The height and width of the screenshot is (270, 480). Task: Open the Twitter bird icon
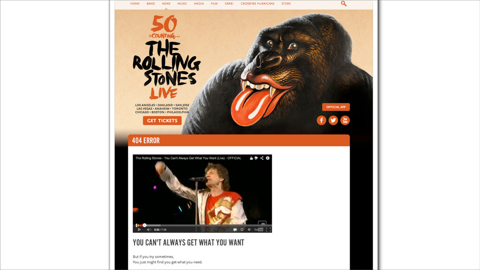click(333, 120)
